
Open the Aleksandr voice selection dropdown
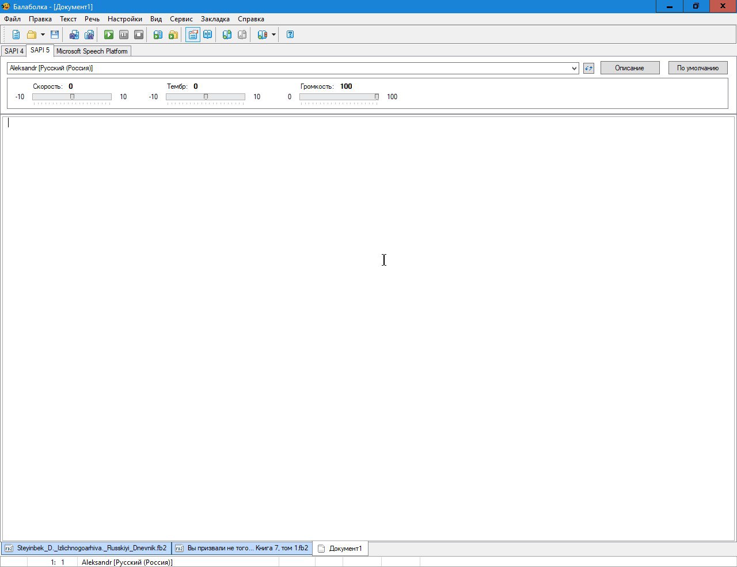click(x=574, y=69)
